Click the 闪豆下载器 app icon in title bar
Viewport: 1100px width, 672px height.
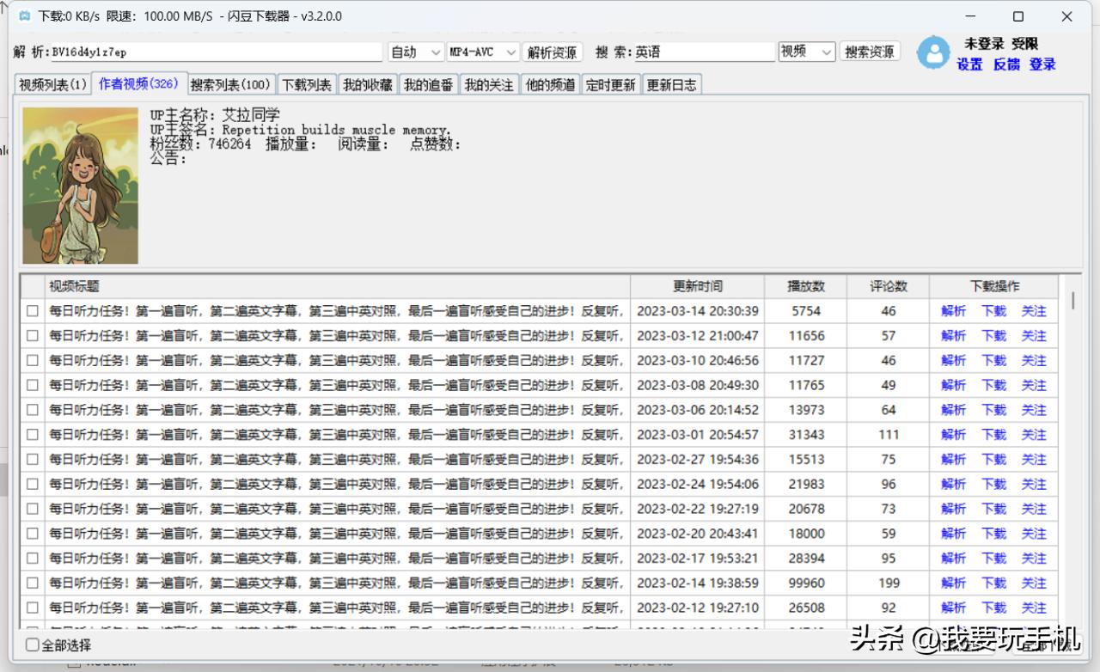[24, 15]
